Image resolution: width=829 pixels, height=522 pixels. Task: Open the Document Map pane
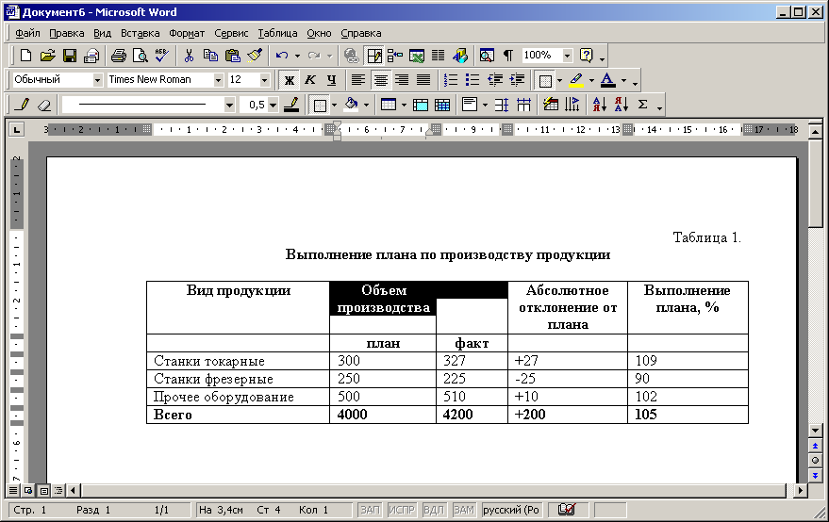point(487,56)
